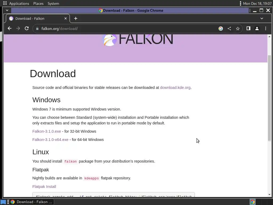Screen dimensions: 273x205
Task: View site information via lock icon
Action: point(37,29)
